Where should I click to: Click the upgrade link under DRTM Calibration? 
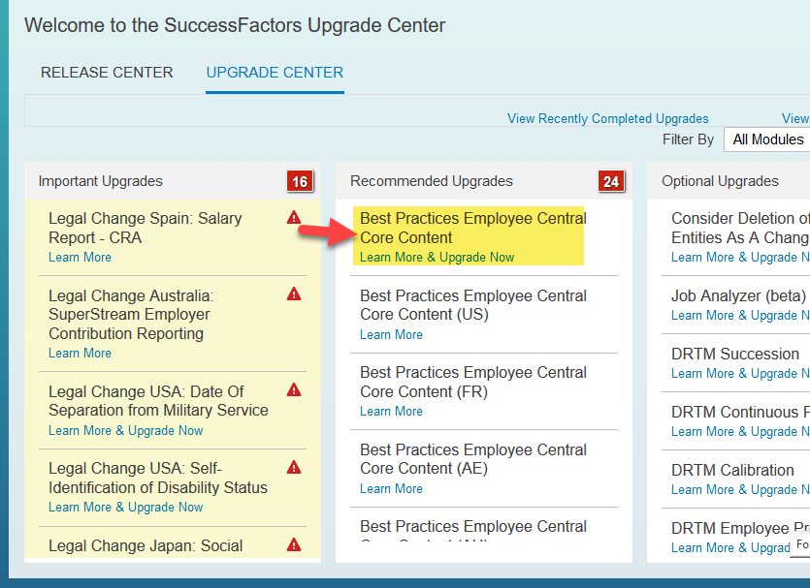[x=740, y=490]
